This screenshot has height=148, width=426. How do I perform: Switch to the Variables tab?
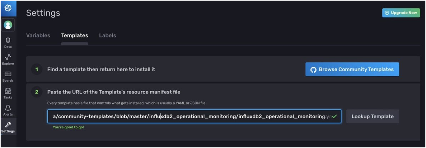pos(38,36)
